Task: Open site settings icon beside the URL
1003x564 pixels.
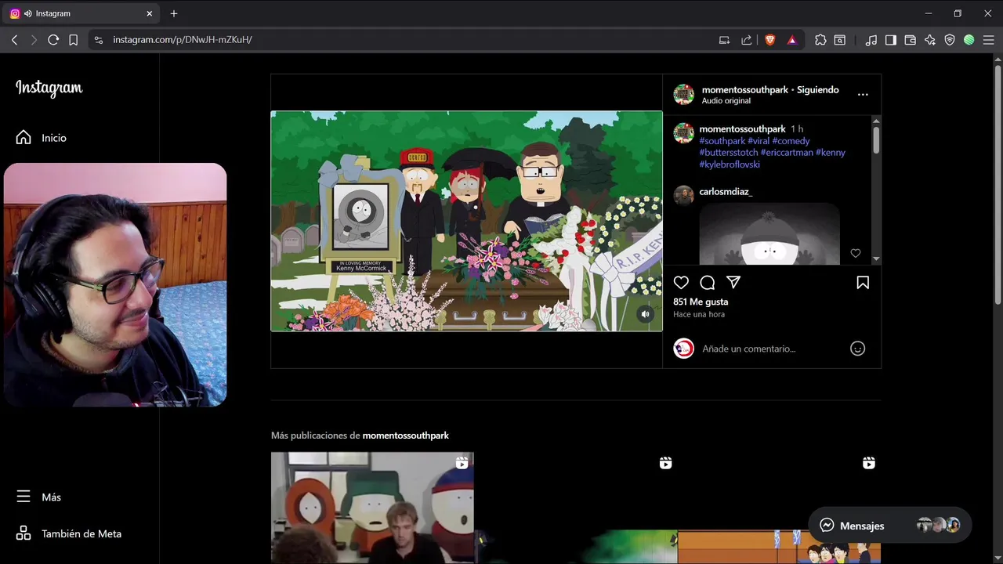Action: click(98, 40)
